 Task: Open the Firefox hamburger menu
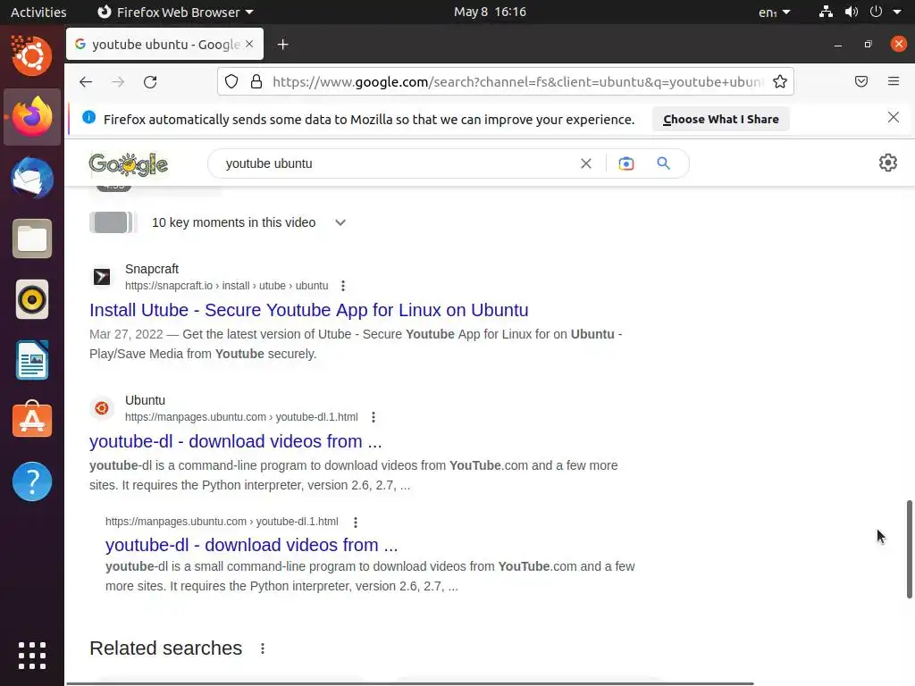pos(894,81)
